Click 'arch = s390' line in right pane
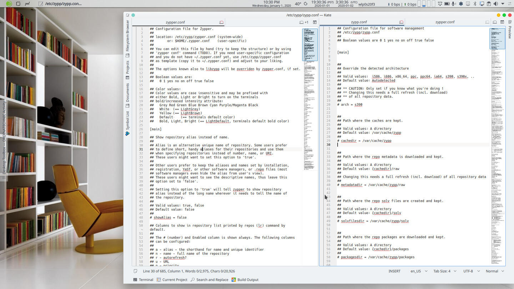The image size is (514, 289). point(352,105)
